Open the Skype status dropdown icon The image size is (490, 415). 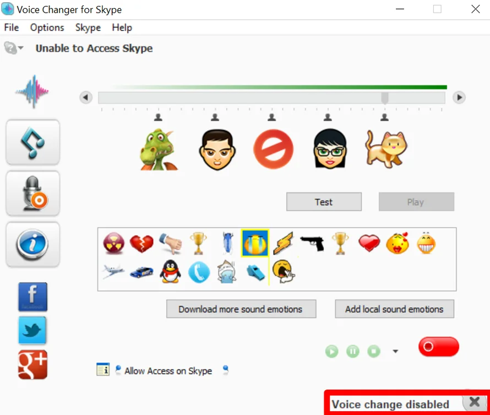[13, 48]
